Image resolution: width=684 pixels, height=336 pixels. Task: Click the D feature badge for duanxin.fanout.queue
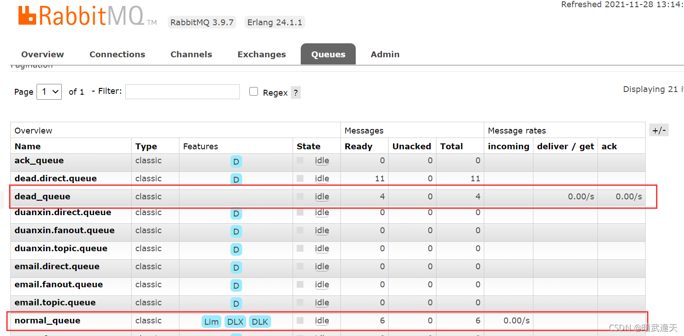click(236, 232)
